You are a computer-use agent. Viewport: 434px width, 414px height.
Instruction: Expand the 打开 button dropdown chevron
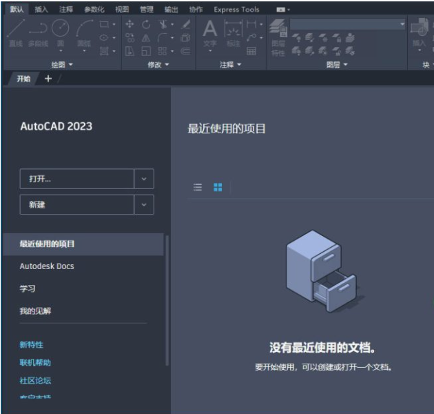(144, 179)
